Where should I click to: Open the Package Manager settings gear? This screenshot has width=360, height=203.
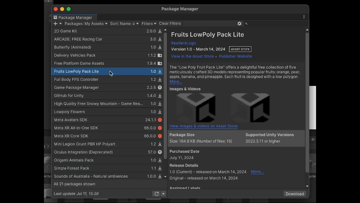[x=240, y=24]
